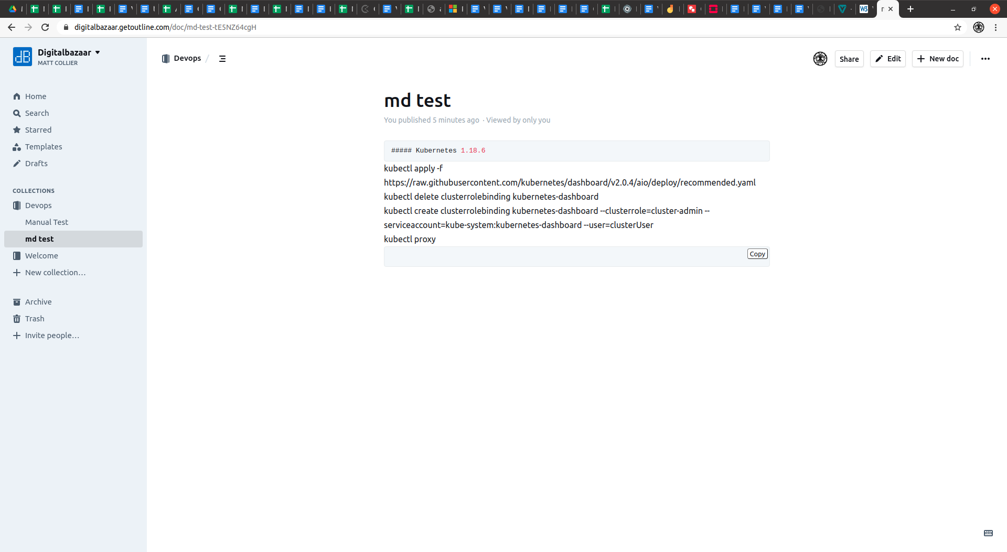Click the Digitalbazaar dB logo

pos(23,57)
